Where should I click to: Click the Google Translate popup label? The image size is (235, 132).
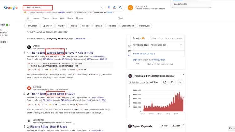click(x=180, y=4)
